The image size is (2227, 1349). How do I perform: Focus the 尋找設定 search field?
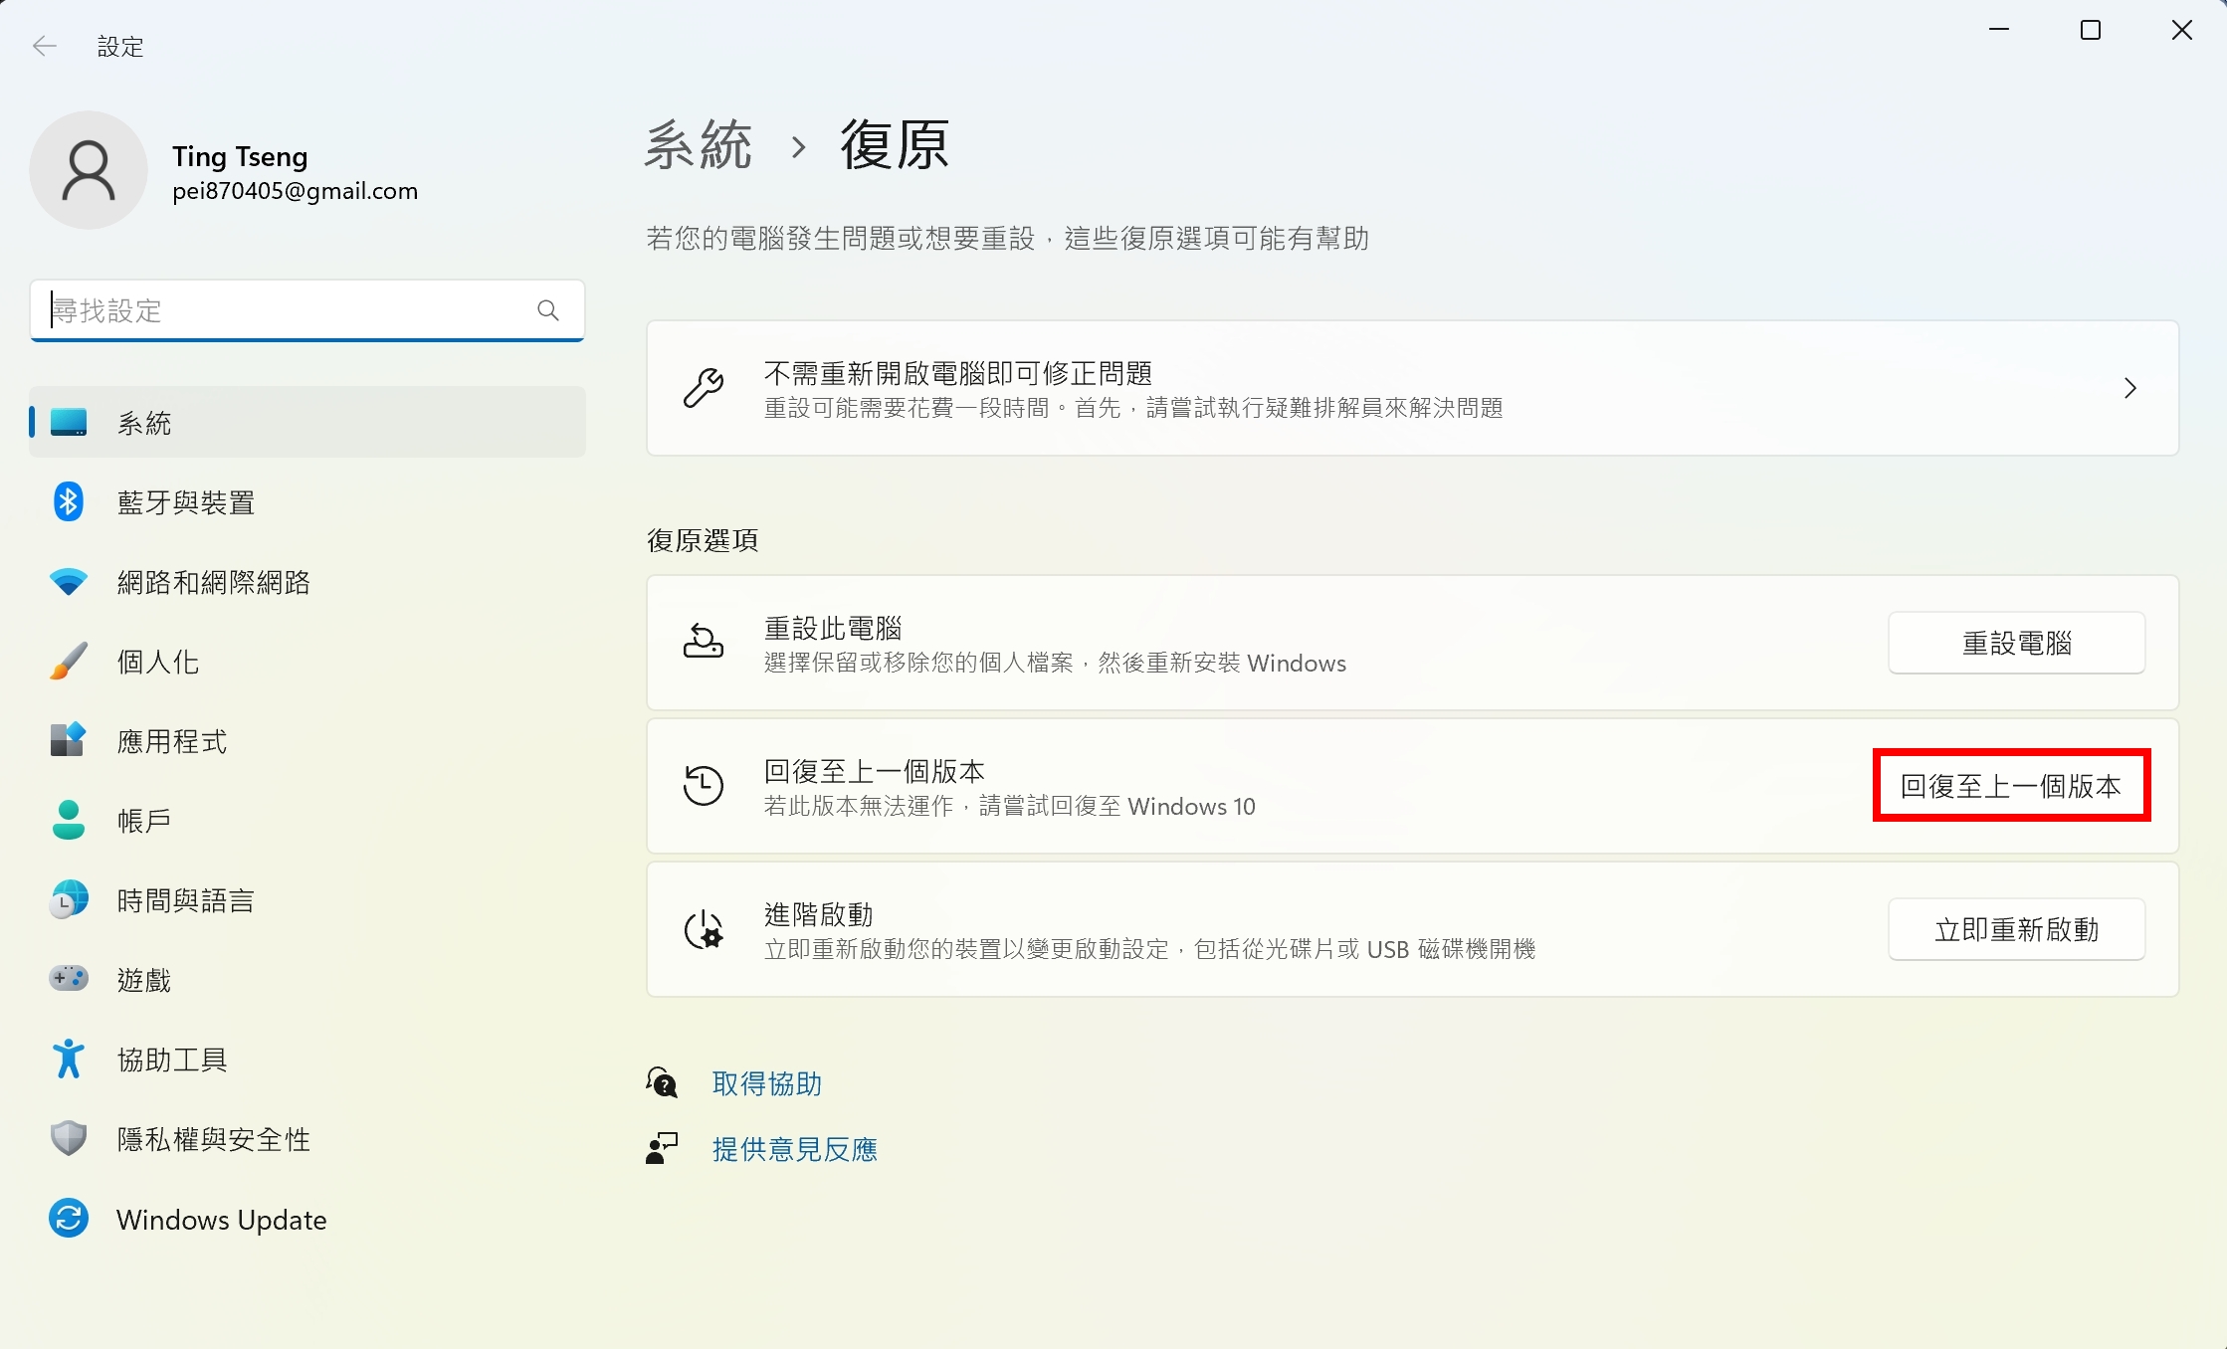click(x=307, y=310)
